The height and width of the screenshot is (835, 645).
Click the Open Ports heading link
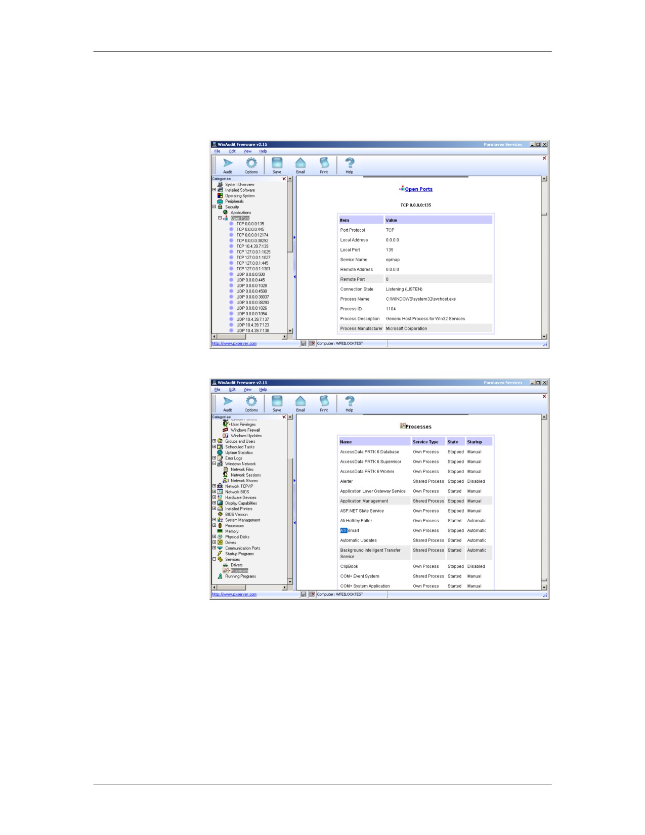pyautogui.click(x=418, y=189)
